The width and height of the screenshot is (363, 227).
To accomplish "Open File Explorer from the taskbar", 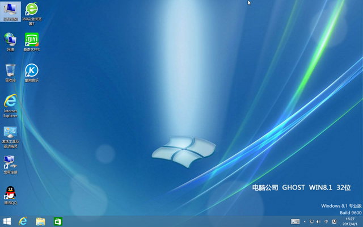I will (x=40, y=221).
